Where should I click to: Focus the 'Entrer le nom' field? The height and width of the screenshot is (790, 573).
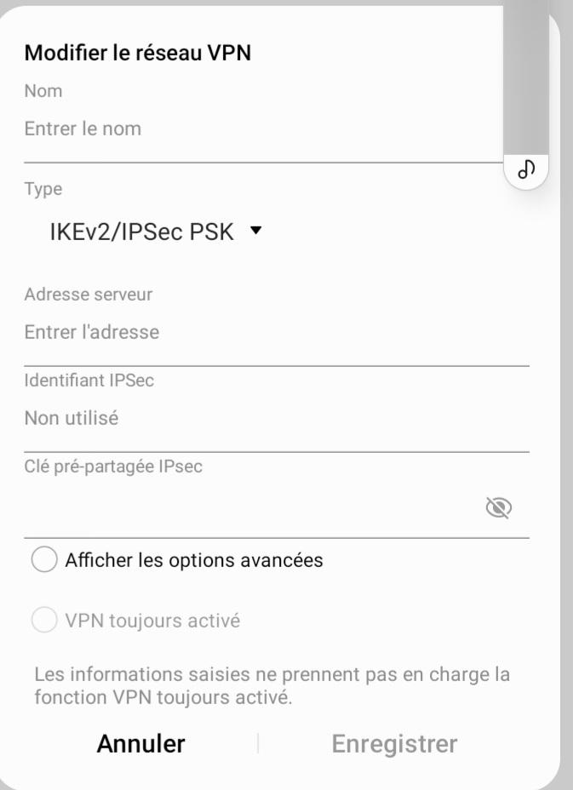(x=255, y=129)
